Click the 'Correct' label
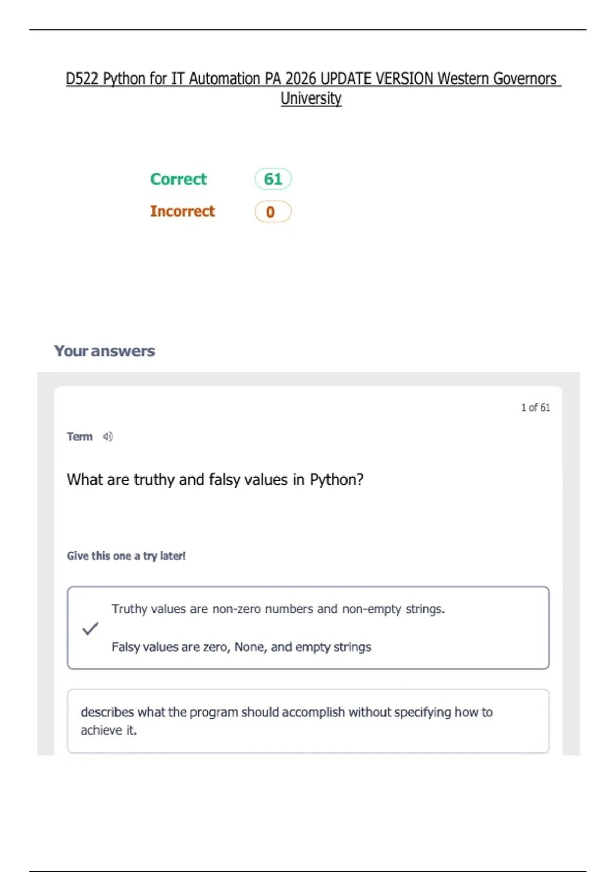 pos(178,179)
